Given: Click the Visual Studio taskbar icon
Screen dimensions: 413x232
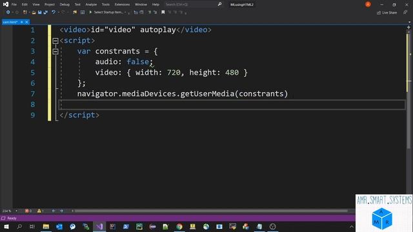Looking at the screenshot, I should (x=99, y=226).
